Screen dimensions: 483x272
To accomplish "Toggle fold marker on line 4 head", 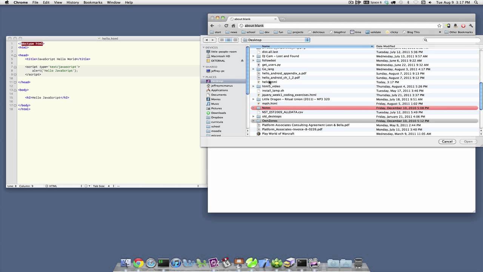I will point(15,55).
